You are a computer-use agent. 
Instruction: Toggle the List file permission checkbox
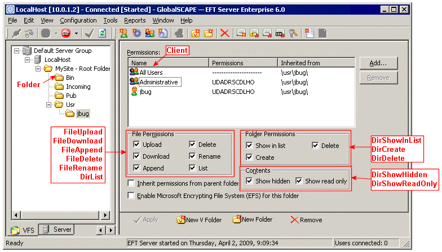point(193,168)
